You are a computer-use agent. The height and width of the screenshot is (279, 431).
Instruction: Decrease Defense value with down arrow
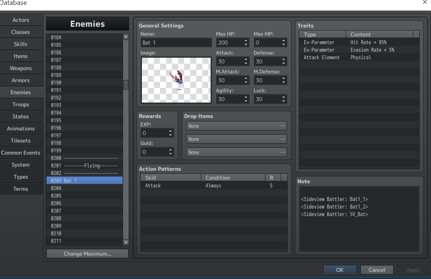point(283,63)
